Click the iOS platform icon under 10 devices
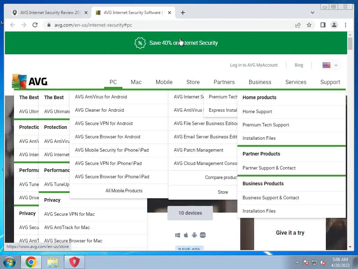 pos(203,235)
